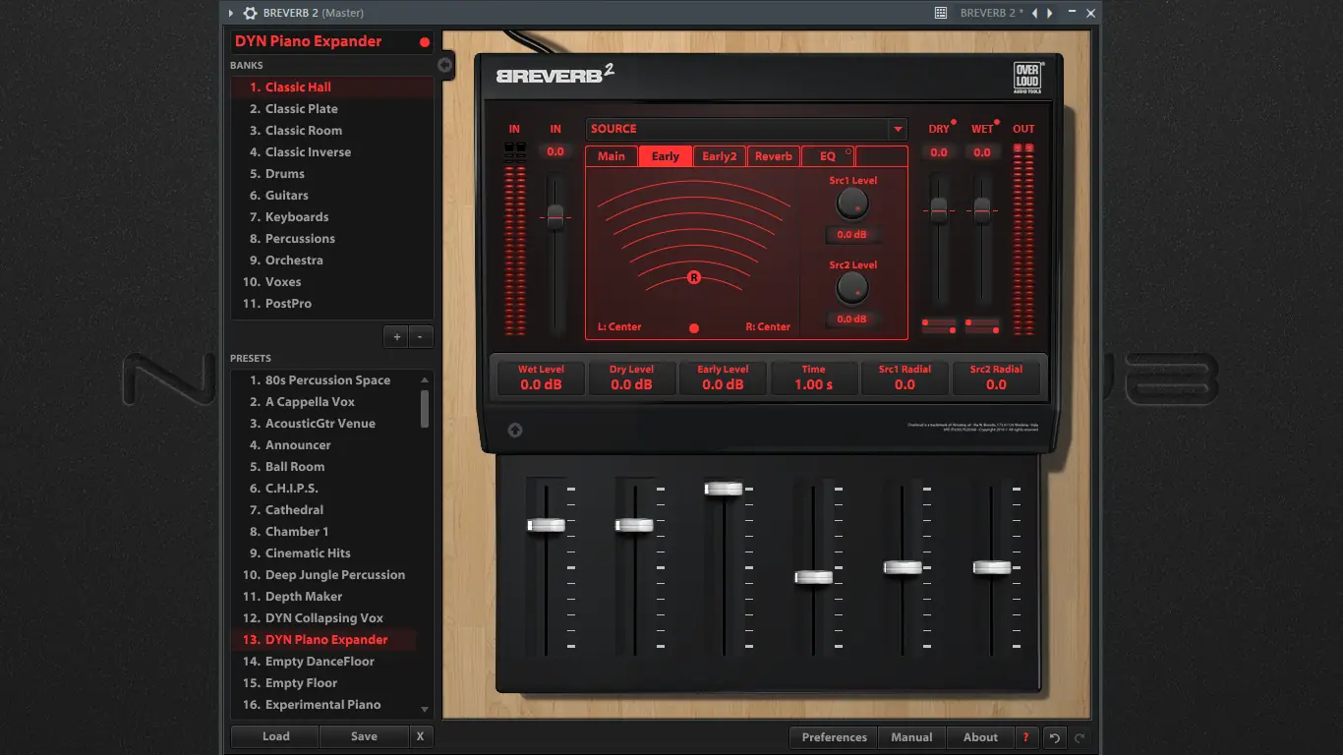
Task: Redo the last change
Action: (1079, 737)
